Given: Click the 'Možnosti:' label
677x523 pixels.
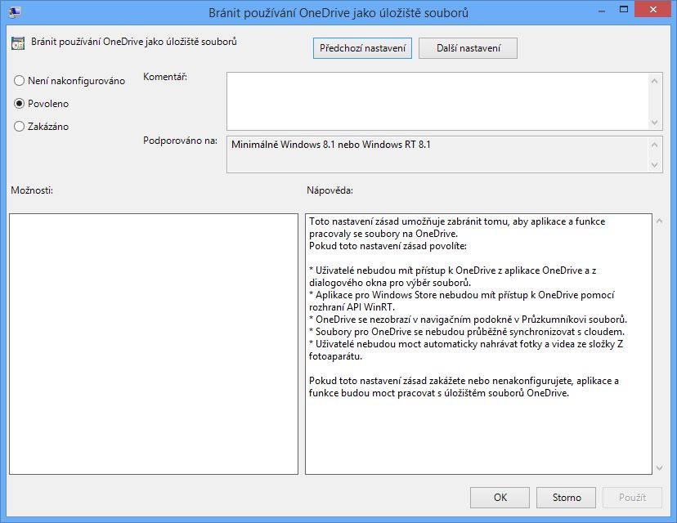Looking at the screenshot, I should pos(32,190).
